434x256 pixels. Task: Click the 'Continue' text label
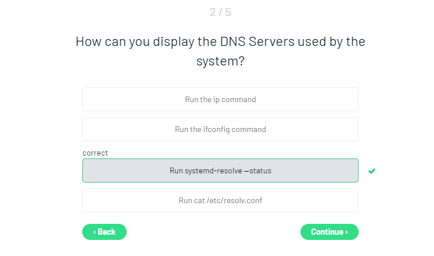coord(327,232)
